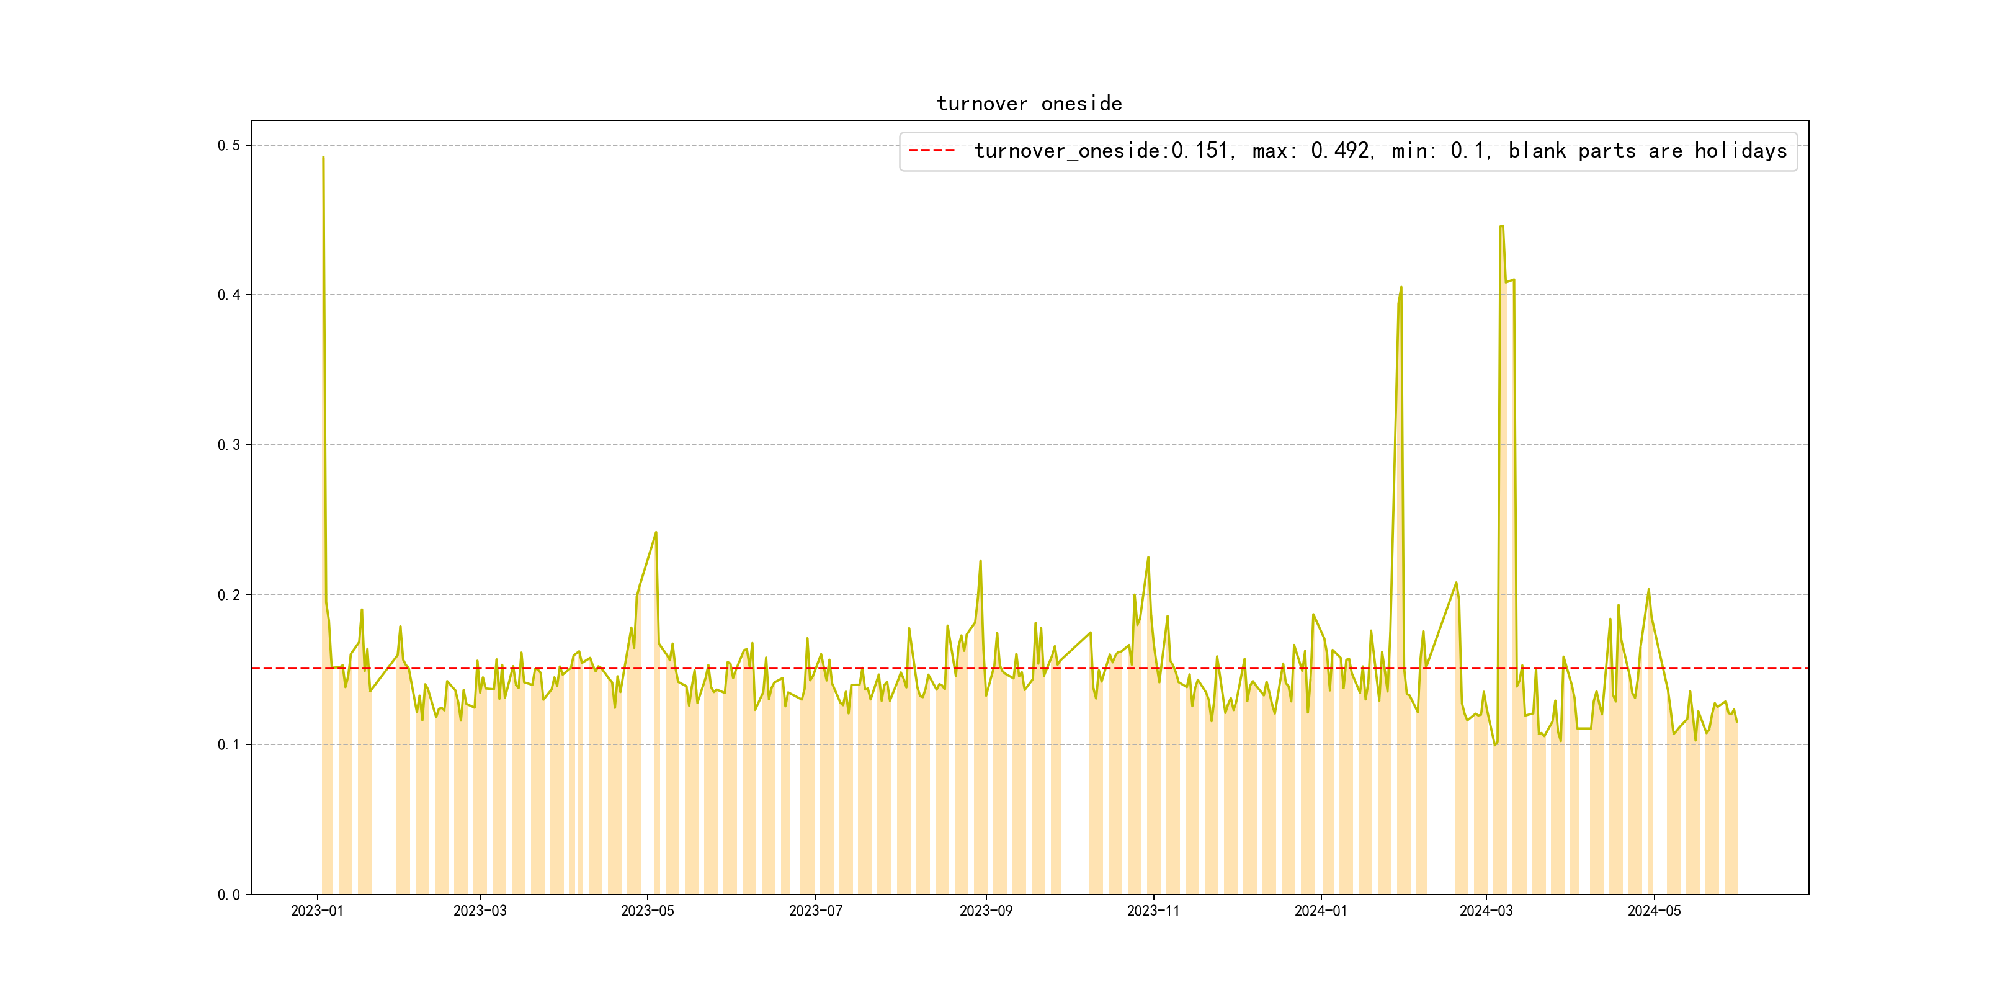
Task: Click the 0.5 y-axis tick label
Action: click(x=229, y=145)
